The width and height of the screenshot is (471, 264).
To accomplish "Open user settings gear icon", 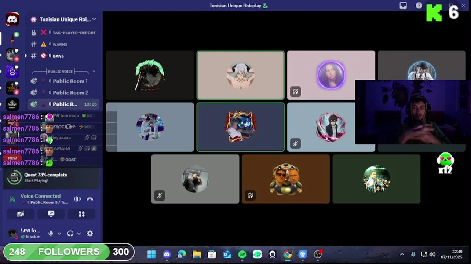I will click(x=90, y=234).
